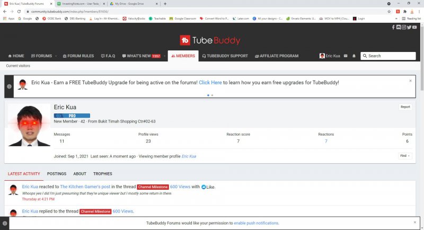Switch to the Postings tab
This screenshot has width=424, height=230.
point(56,173)
